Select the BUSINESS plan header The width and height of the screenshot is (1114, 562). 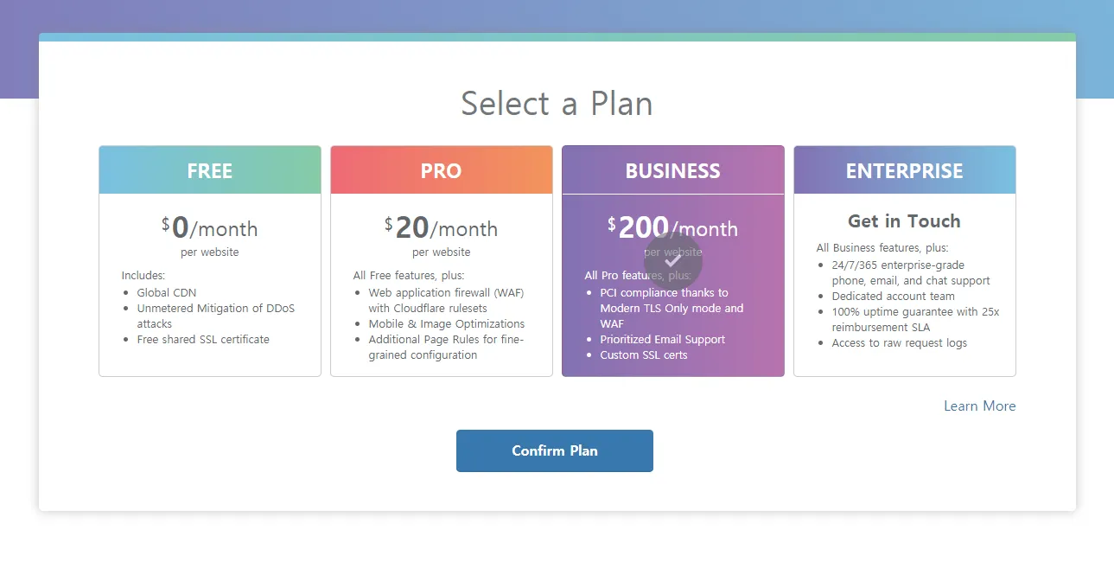coord(673,170)
